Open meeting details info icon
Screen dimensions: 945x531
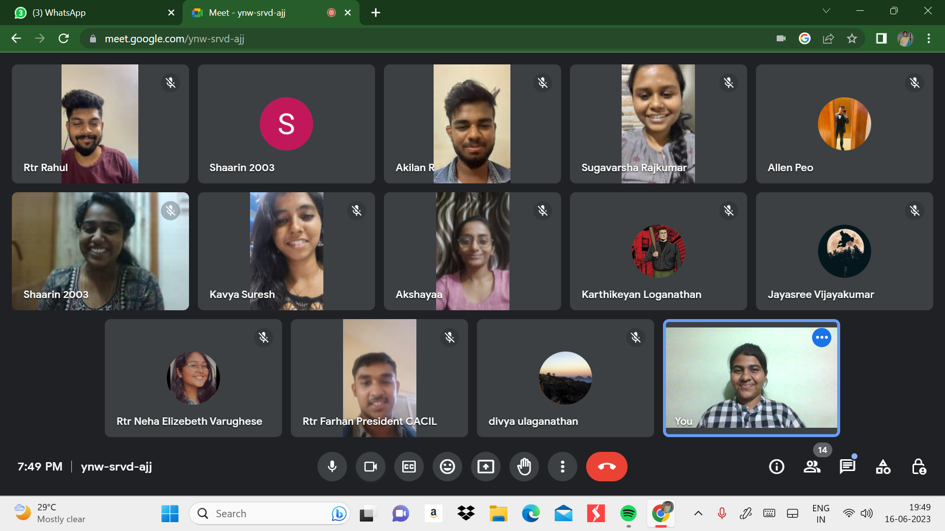[777, 467]
